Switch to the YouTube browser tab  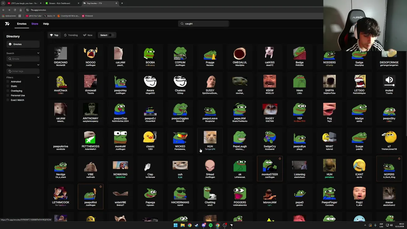[x=24, y=3]
